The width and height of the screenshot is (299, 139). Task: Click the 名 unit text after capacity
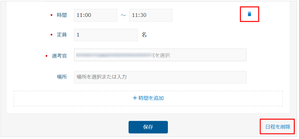144,35
